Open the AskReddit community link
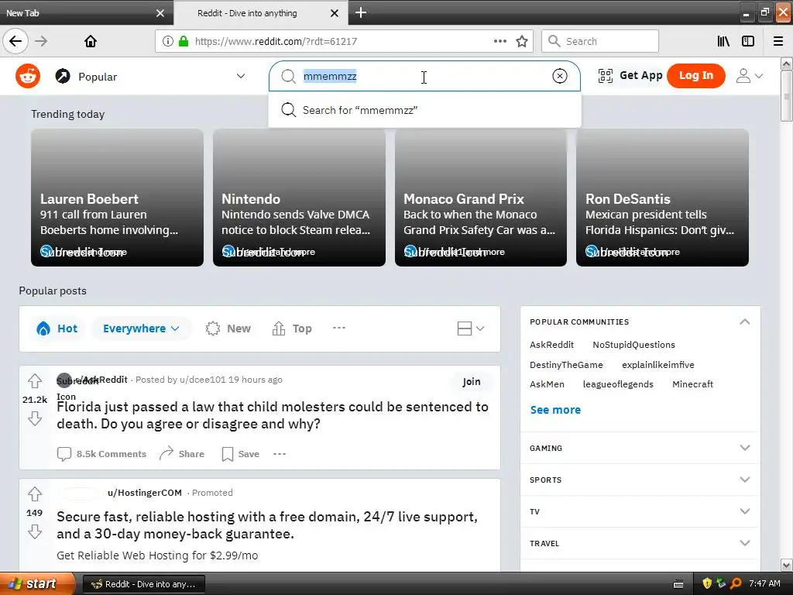The image size is (793, 595). coord(551,345)
